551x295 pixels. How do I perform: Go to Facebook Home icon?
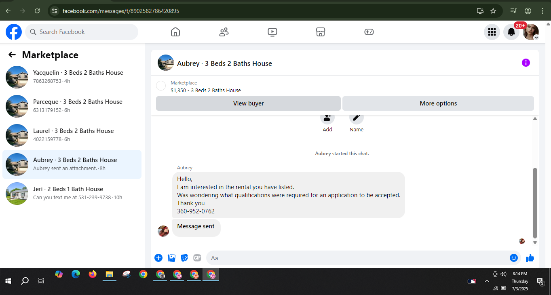click(x=175, y=32)
